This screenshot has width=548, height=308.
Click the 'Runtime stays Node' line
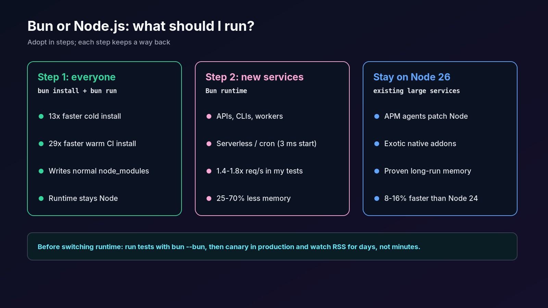point(83,198)
